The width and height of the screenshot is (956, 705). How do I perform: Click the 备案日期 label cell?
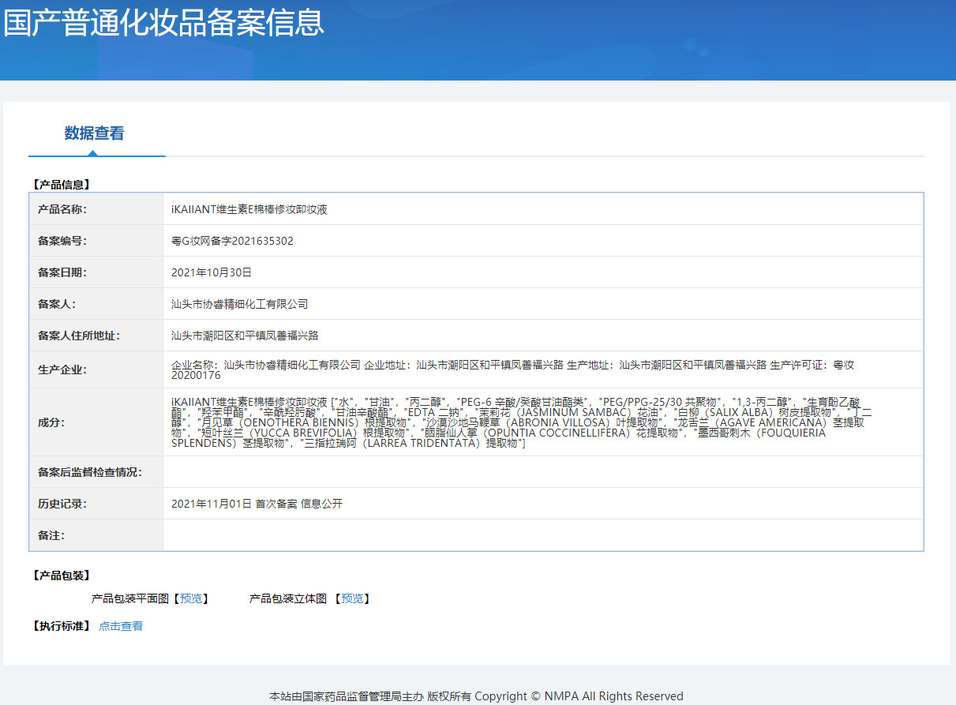click(96, 272)
